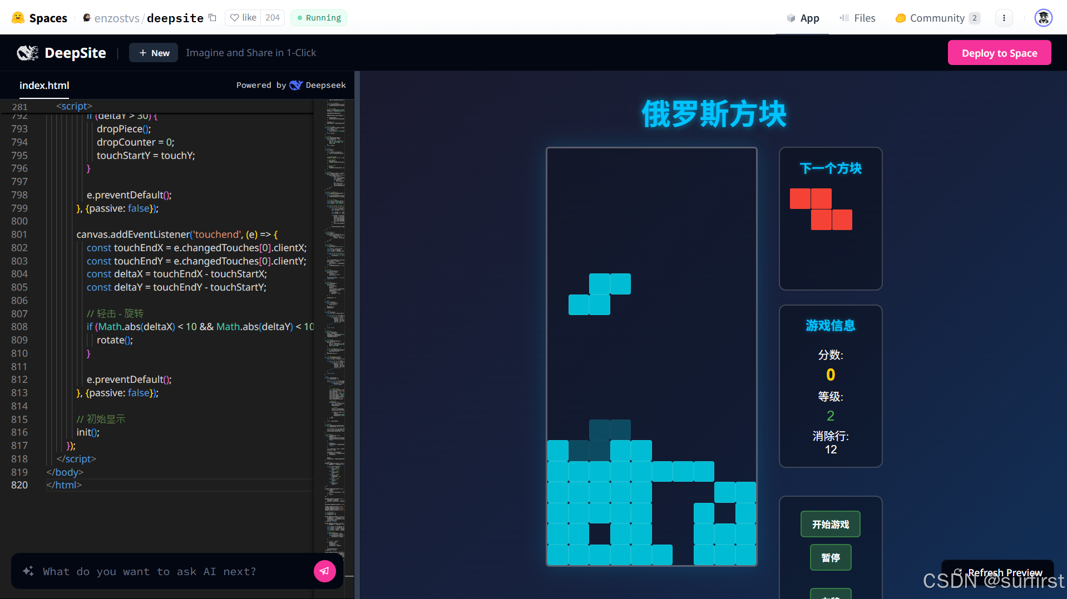The image size is (1067, 599).
Task: Switch to the Files tab
Action: point(857,18)
